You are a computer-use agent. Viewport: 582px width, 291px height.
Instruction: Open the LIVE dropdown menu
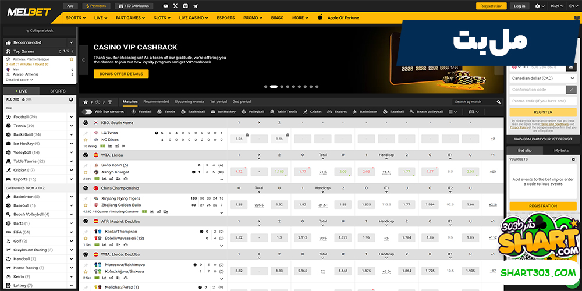[101, 17]
